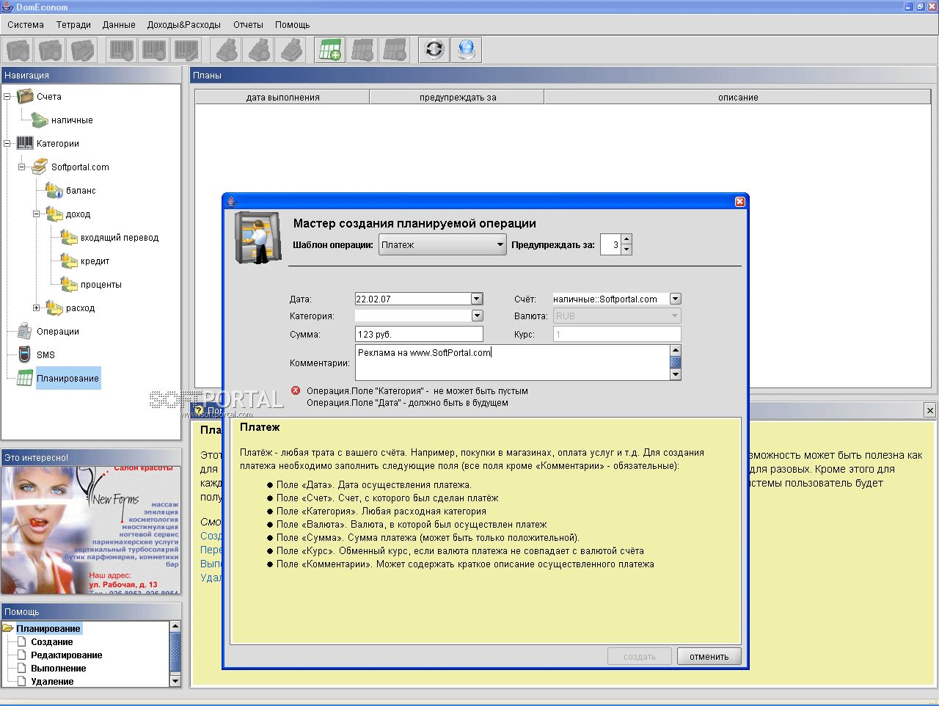This screenshot has height=706, width=939.
Task: Click the delete operation cash register toolbar icon
Action: click(258, 50)
